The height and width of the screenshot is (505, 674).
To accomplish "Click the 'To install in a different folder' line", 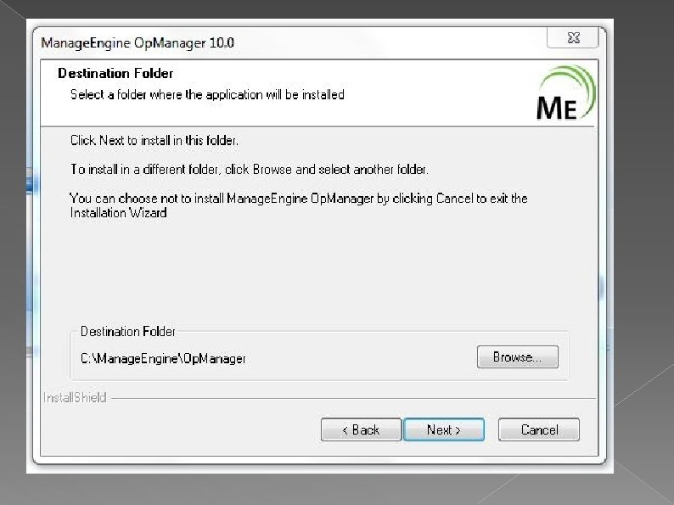I will point(250,170).
